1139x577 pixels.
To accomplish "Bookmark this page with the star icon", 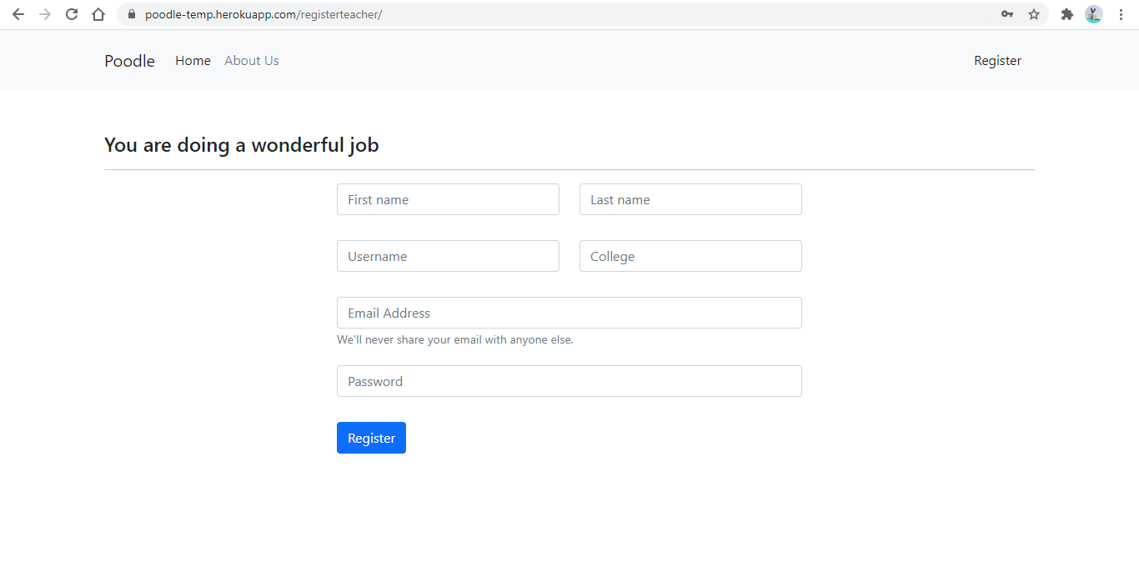I will point(1034,14).
